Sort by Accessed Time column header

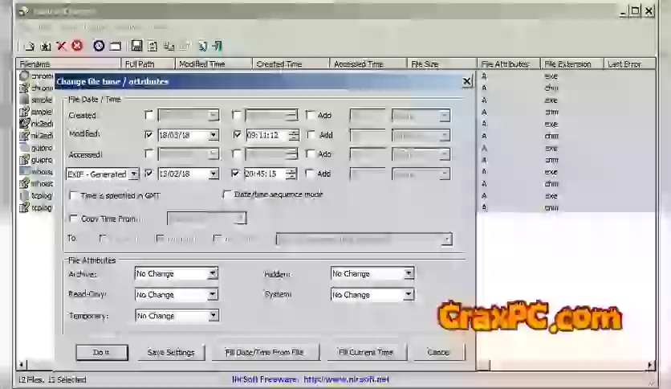(368, 63)
